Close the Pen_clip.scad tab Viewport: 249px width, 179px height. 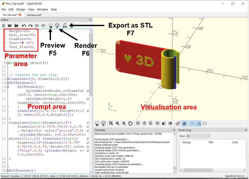pyautogui.click(x=20, y=15)
